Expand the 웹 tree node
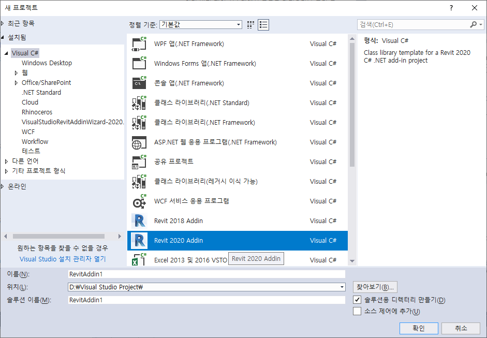487x338 pixels. tap(16, 72)
